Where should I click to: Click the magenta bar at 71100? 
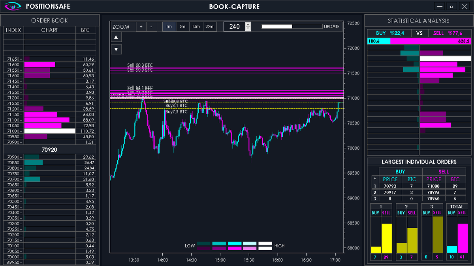(47, 120)
